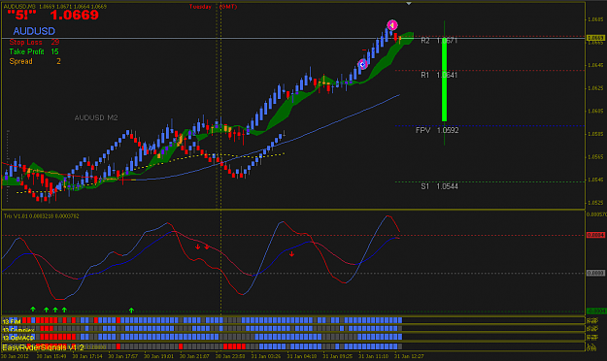The width and height of the screenshot is (607, 361).
Task: Click the 1.0605 price scale value
Action: [x=595, y=111]
